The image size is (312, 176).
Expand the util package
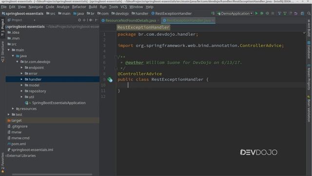click(x=21, y=97)
